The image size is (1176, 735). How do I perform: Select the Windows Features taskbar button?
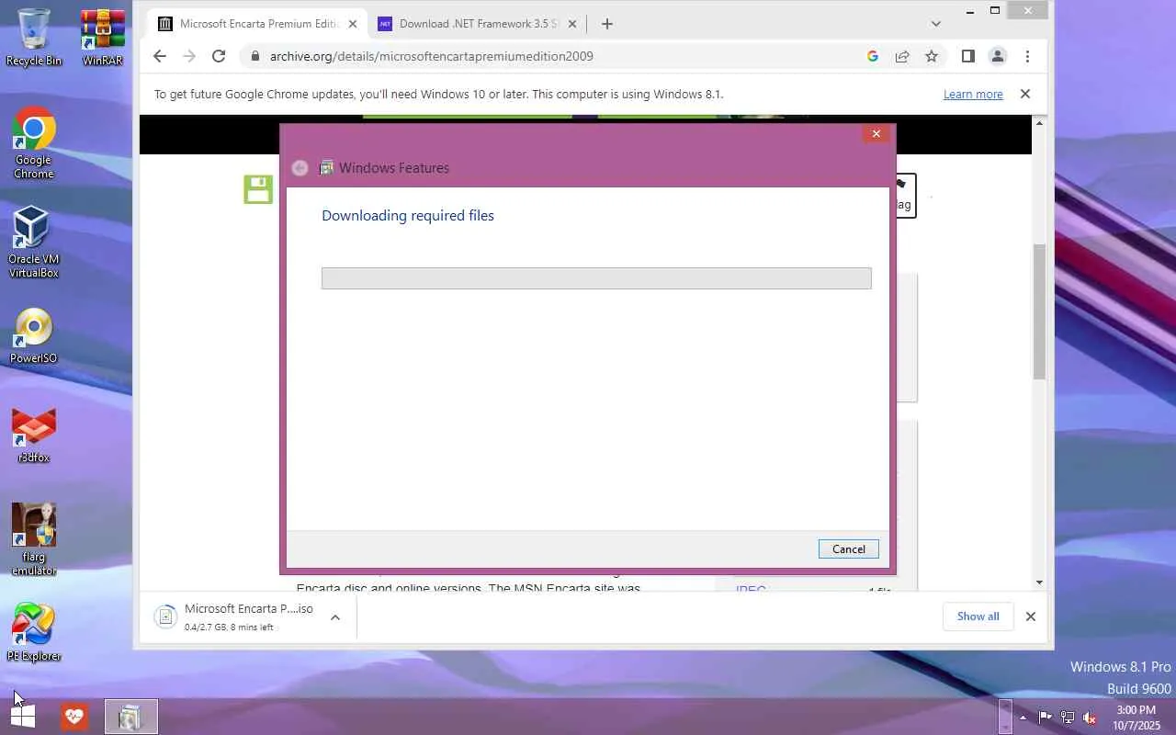(130, 717)
